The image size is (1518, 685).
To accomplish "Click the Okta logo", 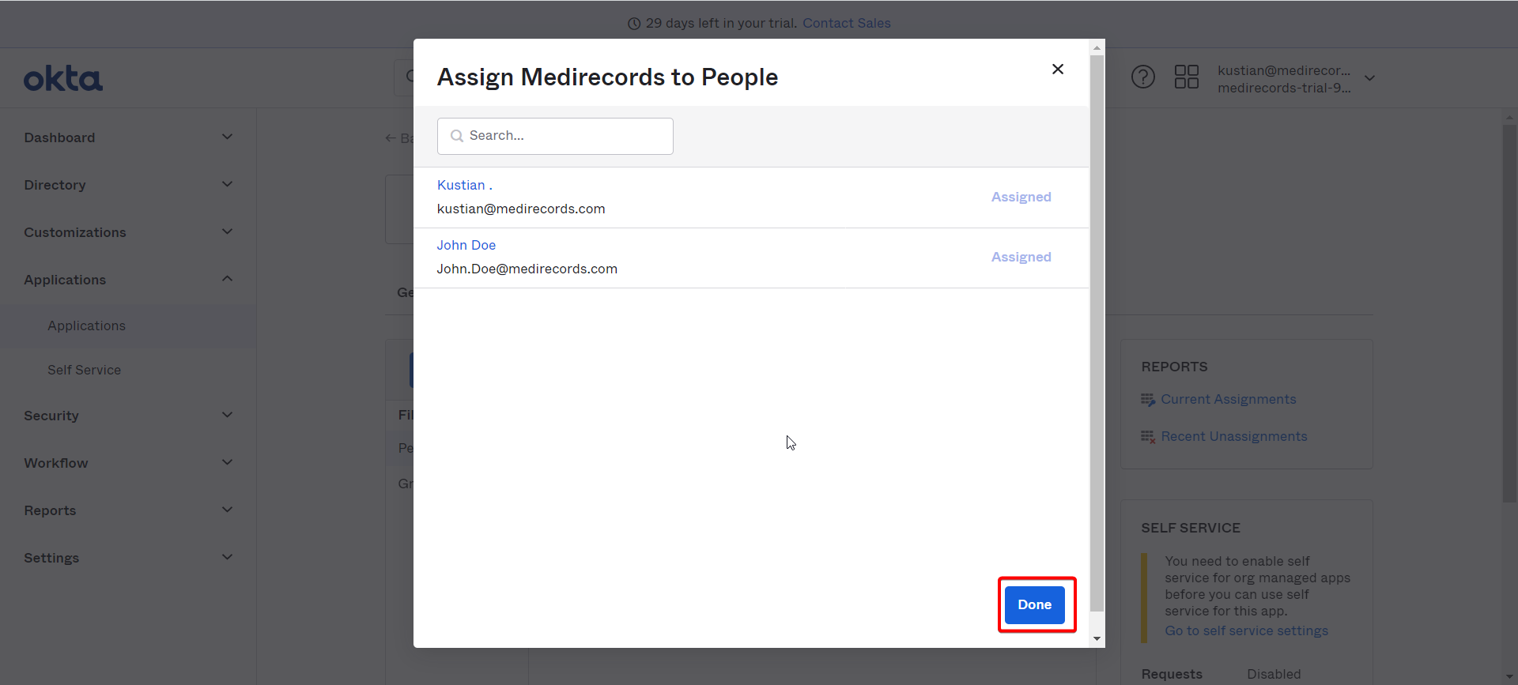I will coord(63,79).
